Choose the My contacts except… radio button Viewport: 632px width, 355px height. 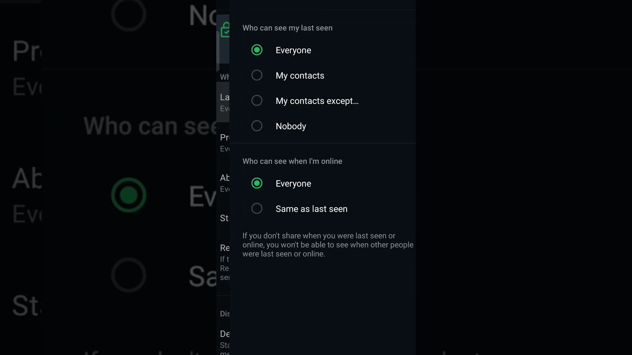(x=257, y=101)
